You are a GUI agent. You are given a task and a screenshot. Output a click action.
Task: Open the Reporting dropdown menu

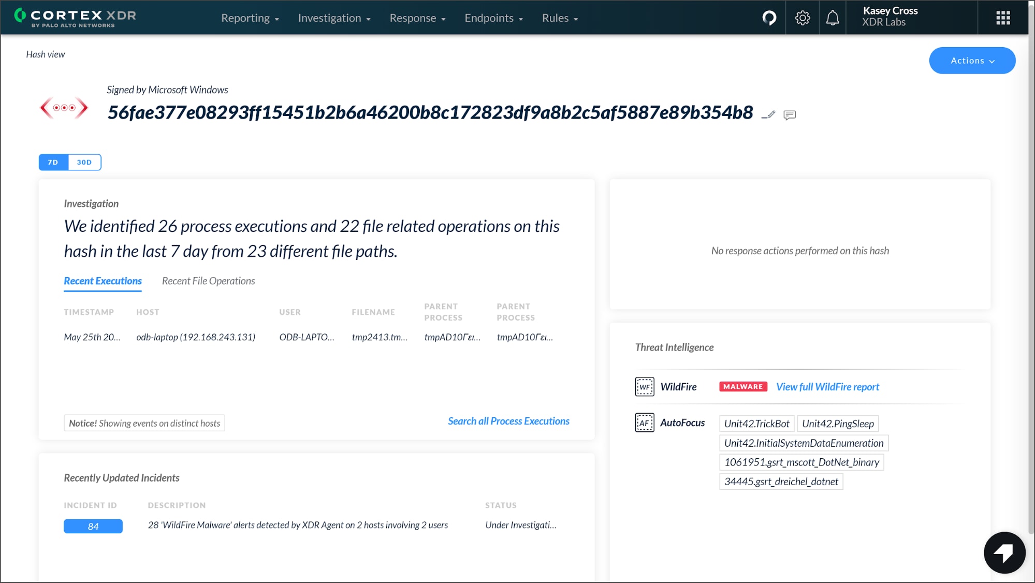(250, 18)
